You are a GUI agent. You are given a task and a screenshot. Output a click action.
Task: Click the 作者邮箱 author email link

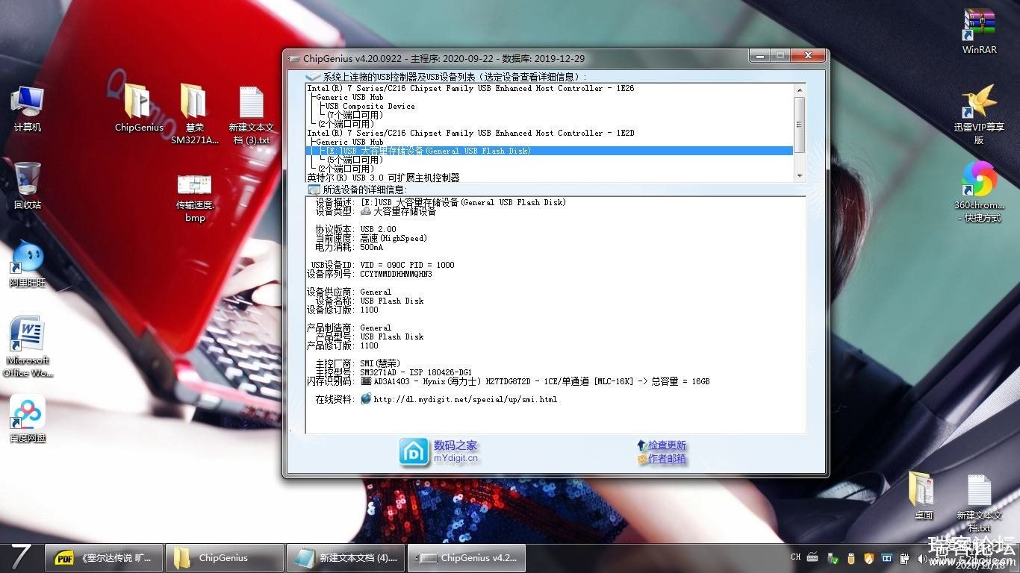(x=667, y=459)
